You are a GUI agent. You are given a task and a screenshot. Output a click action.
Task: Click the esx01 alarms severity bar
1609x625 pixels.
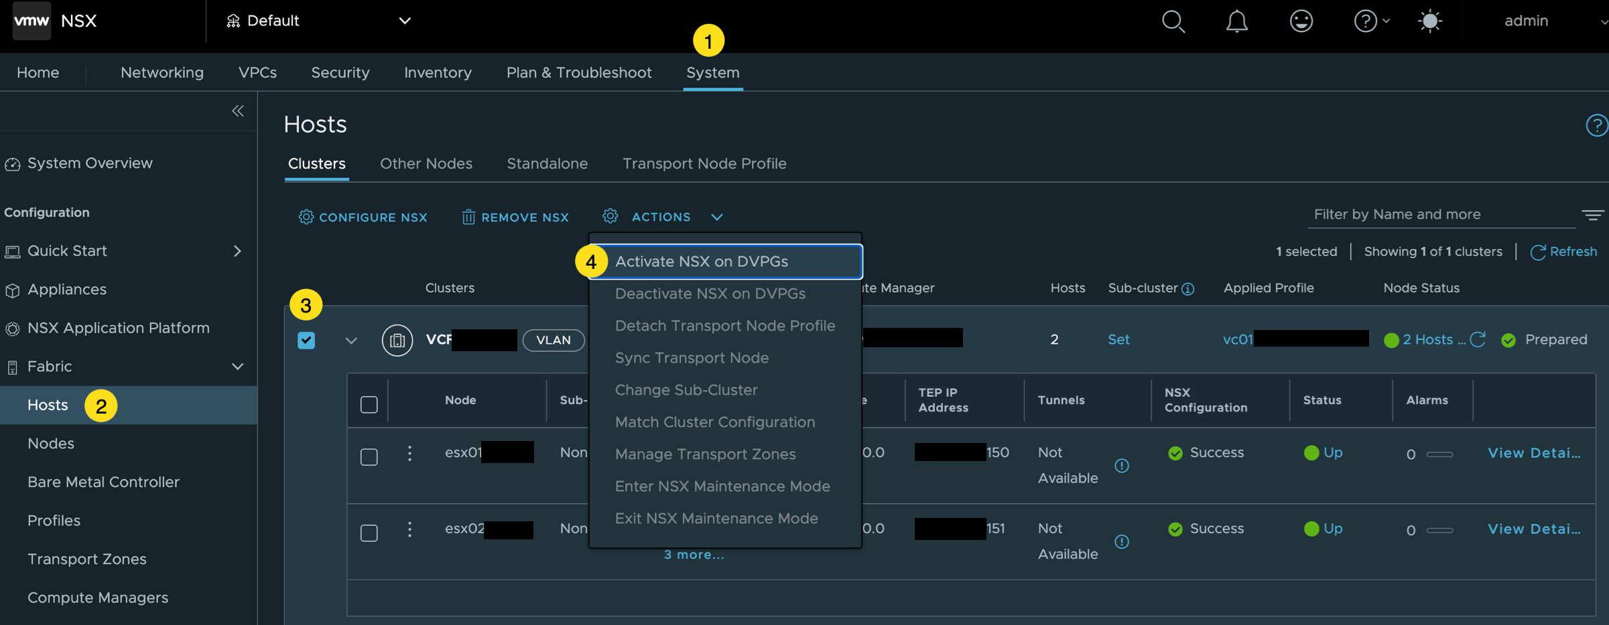tap(1439, 454)
